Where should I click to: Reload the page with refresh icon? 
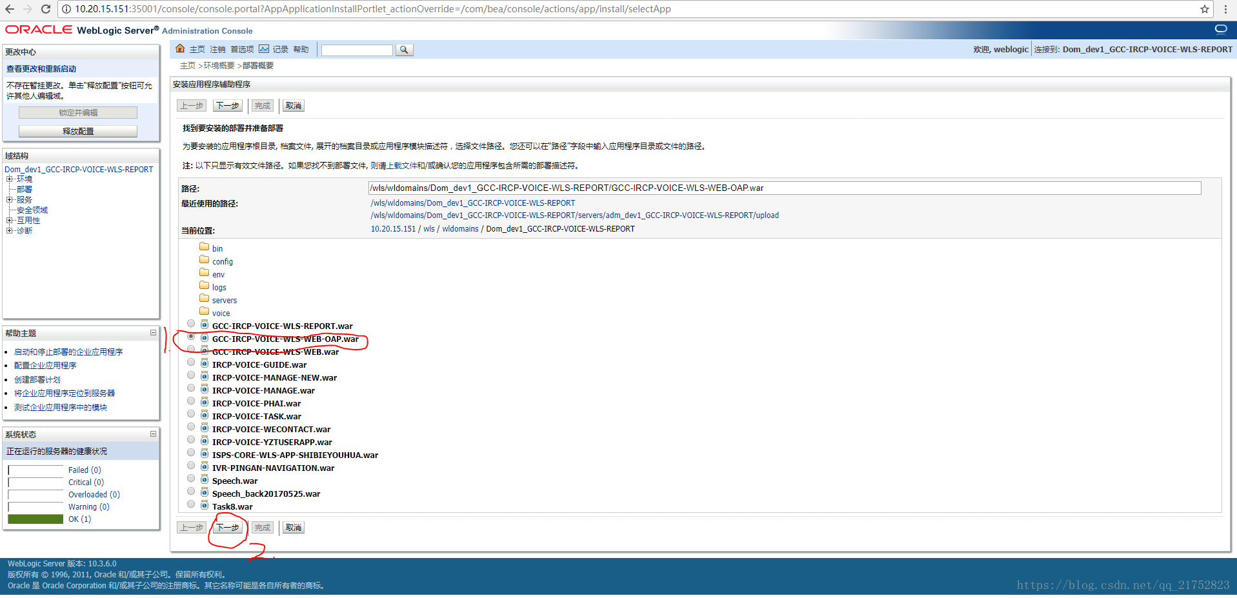46,9
